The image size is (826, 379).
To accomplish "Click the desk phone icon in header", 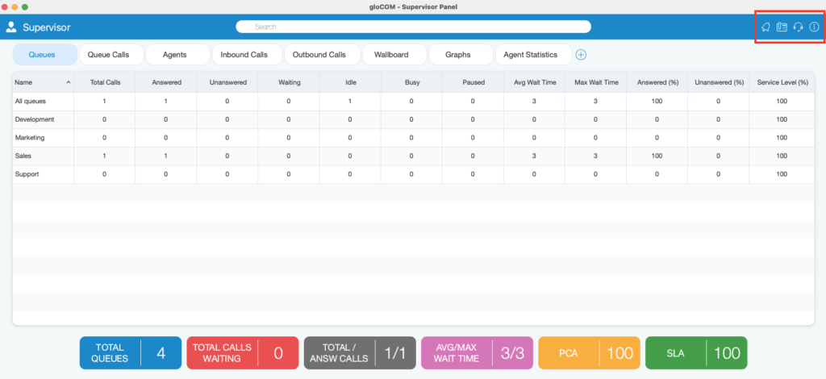I will (x=782, y=27).
